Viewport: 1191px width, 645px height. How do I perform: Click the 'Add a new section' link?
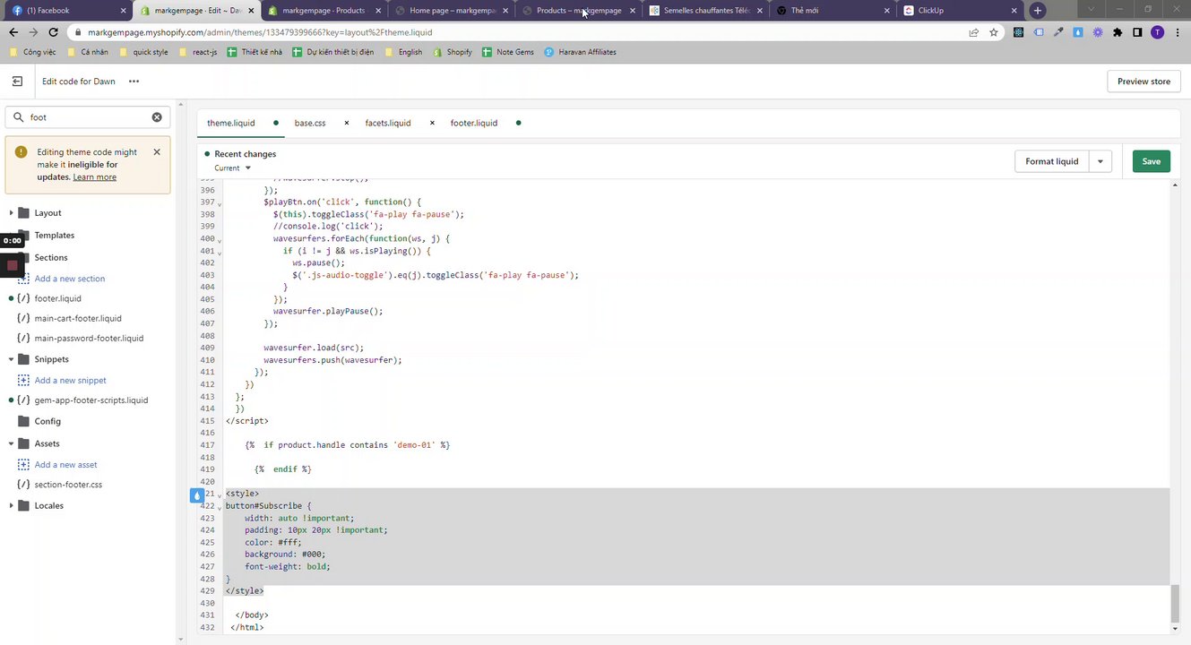(70, 279)
